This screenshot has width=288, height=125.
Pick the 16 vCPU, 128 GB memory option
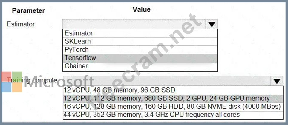[x=172, y=106]
